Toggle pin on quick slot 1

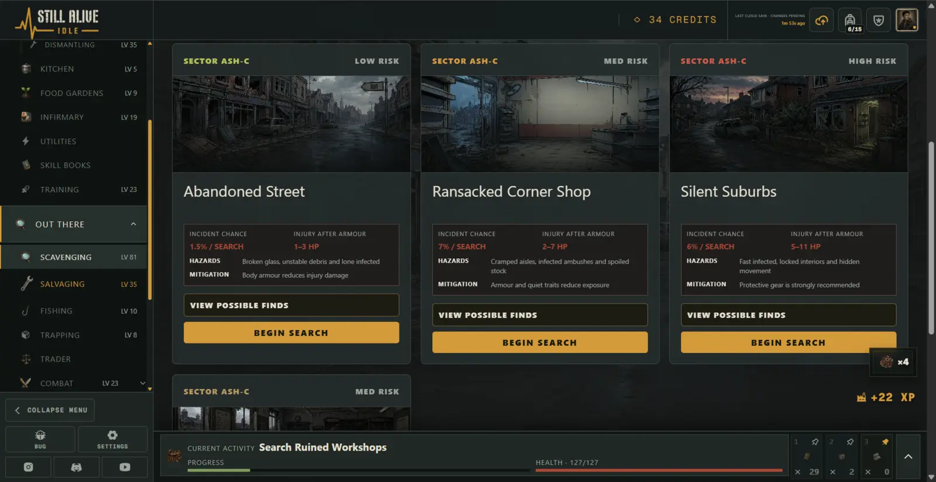pyautogui.click(x=815, y=442)
